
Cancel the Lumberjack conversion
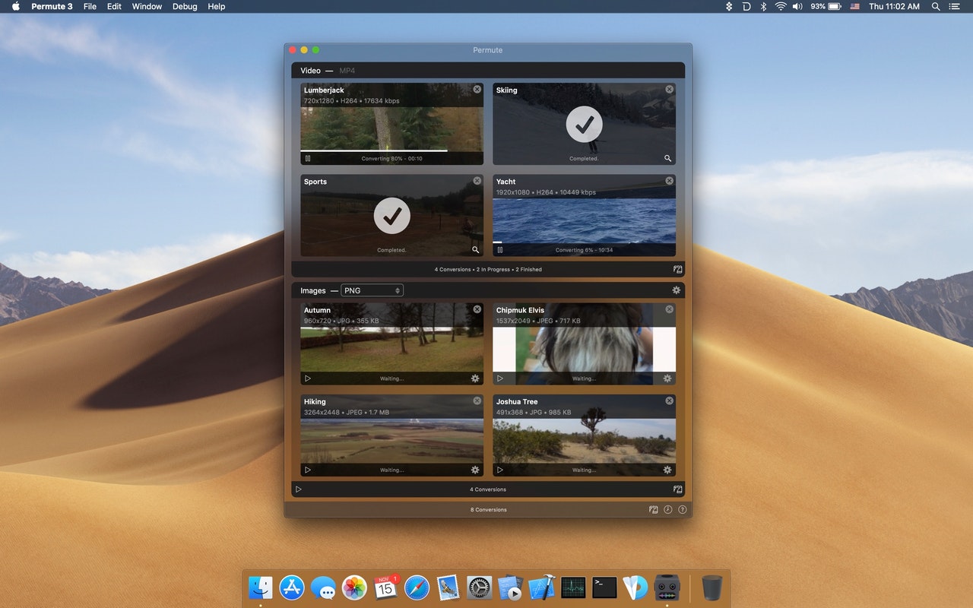[x=477, y=89]
